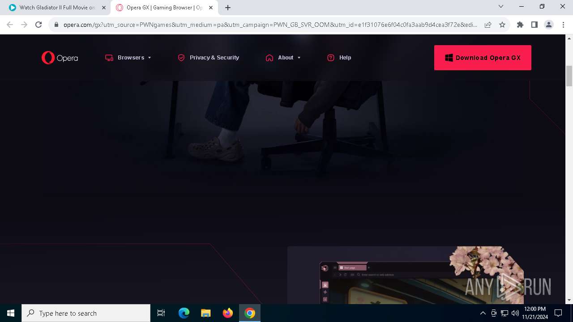Click the taskbar search box
The image size is (573, 322).
pyautogui.click(x=86, y=313)
